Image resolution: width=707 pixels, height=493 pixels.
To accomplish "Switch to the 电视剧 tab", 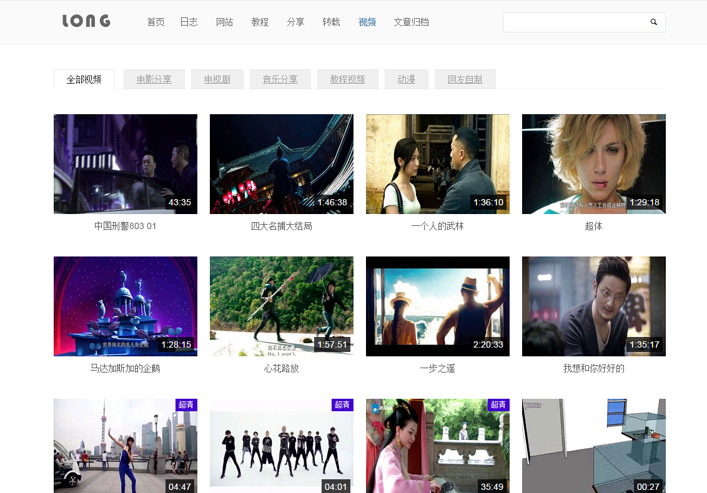I will [x=217, y=79].
